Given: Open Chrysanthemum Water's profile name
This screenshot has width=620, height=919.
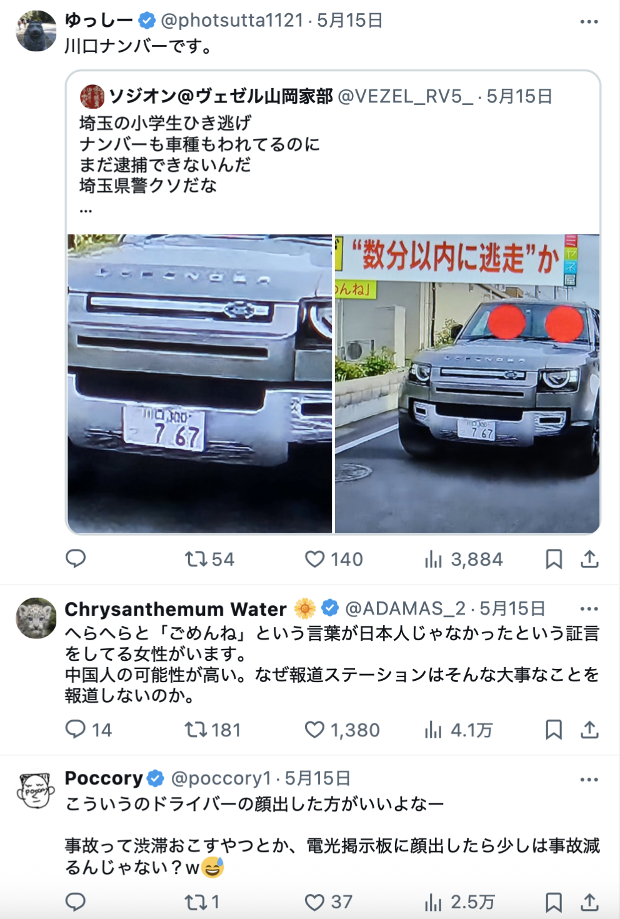Looking at the screenshot, I should tap(175, 608).
